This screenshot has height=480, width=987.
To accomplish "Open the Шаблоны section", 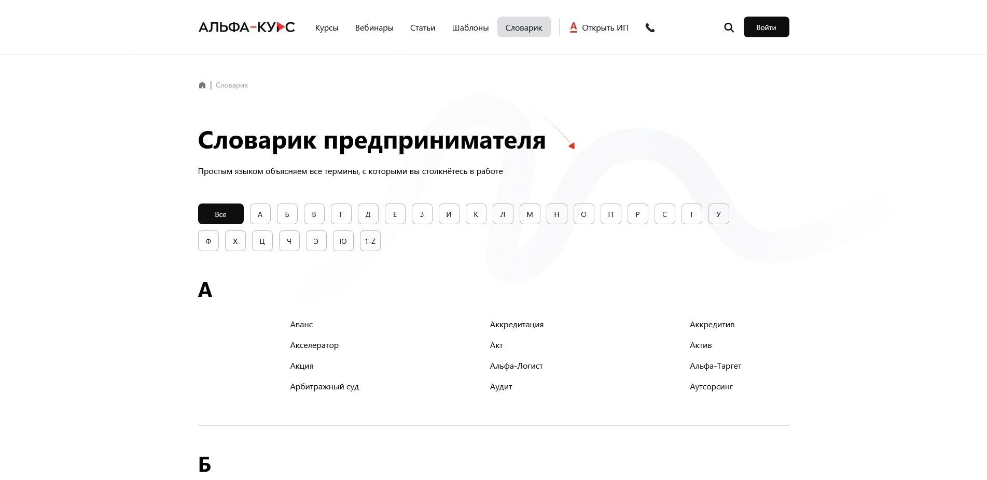I will pos(470,28).
